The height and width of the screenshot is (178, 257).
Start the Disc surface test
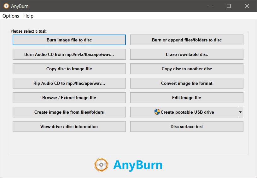(x=187, y=127)
